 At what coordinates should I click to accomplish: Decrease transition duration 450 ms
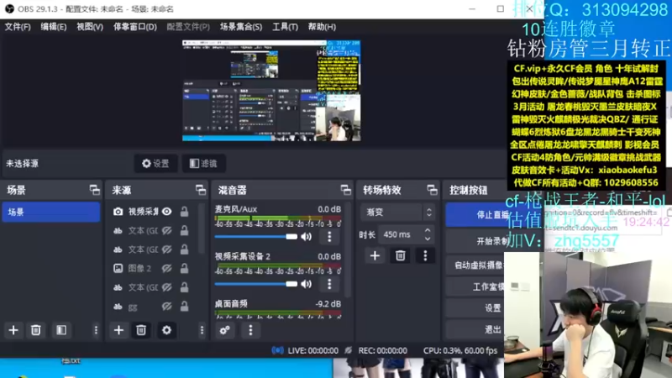point(428,239)
